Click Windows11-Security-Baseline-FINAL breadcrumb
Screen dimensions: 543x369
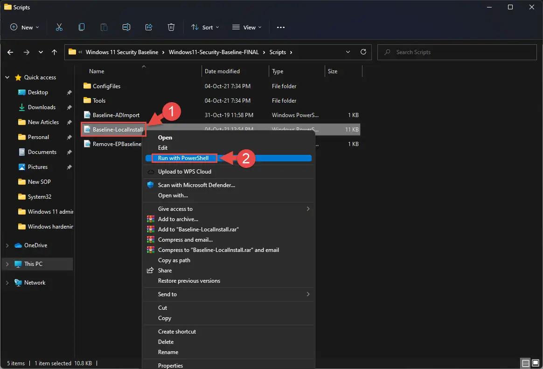tap(214, 52)
